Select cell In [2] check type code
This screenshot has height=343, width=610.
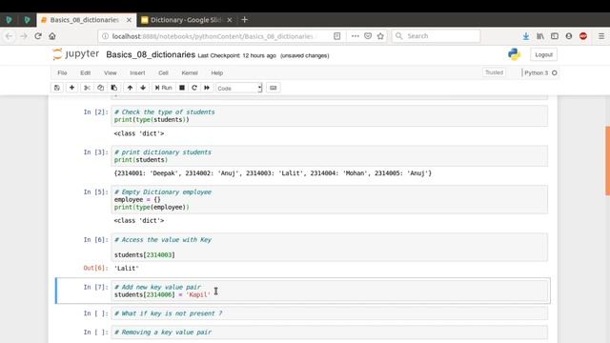pyautogui.click(x=329, y=116)
